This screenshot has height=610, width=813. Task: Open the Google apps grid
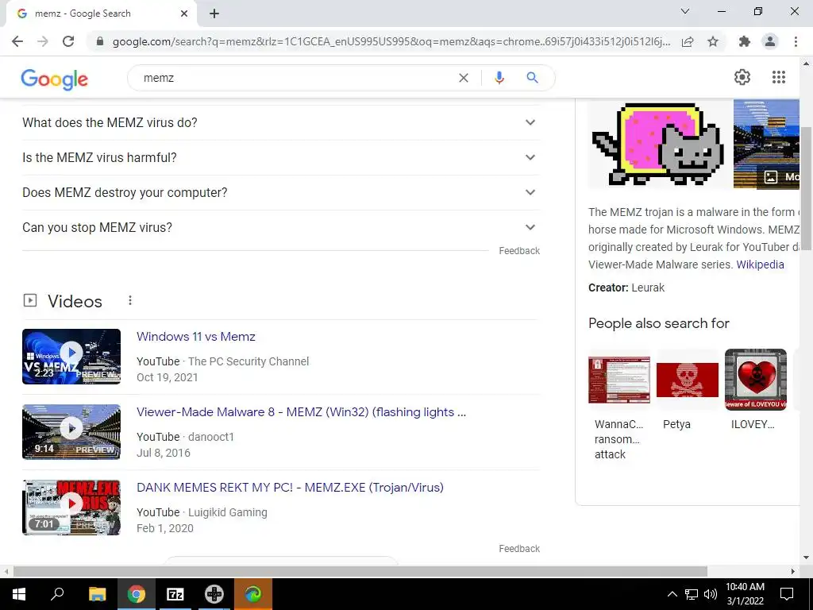pyautogui.click(x=778, y=77)
